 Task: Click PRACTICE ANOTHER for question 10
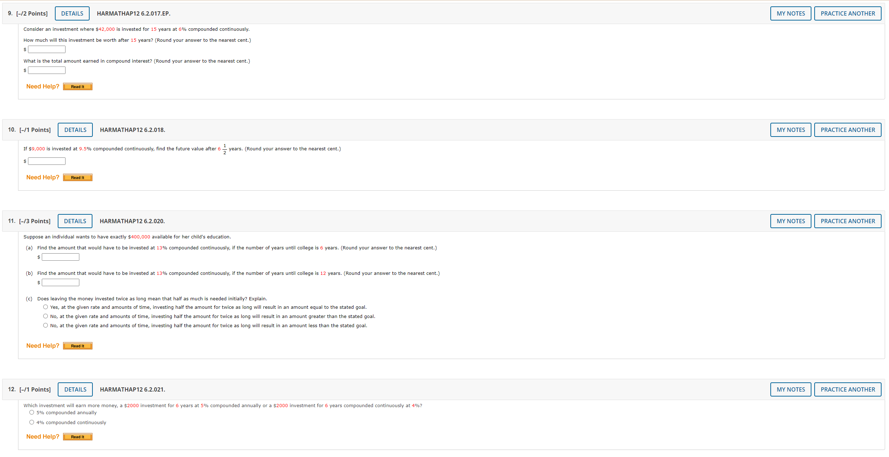[x=848, y=130]
